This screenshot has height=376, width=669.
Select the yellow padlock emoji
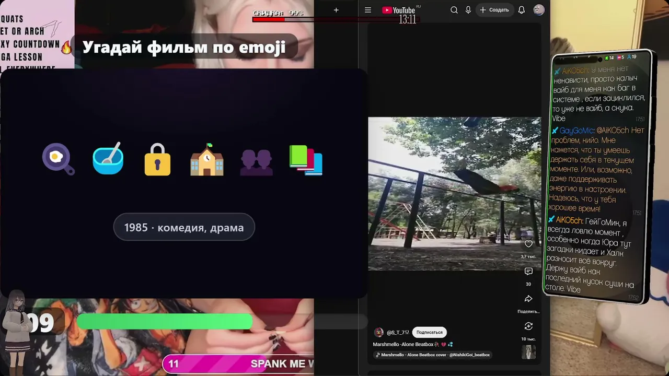click(157, 159)
